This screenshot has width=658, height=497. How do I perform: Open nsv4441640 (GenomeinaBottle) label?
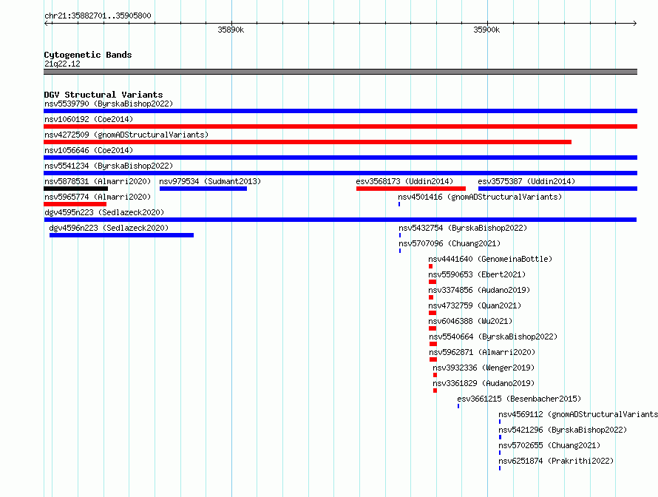[x=490, y=259]
